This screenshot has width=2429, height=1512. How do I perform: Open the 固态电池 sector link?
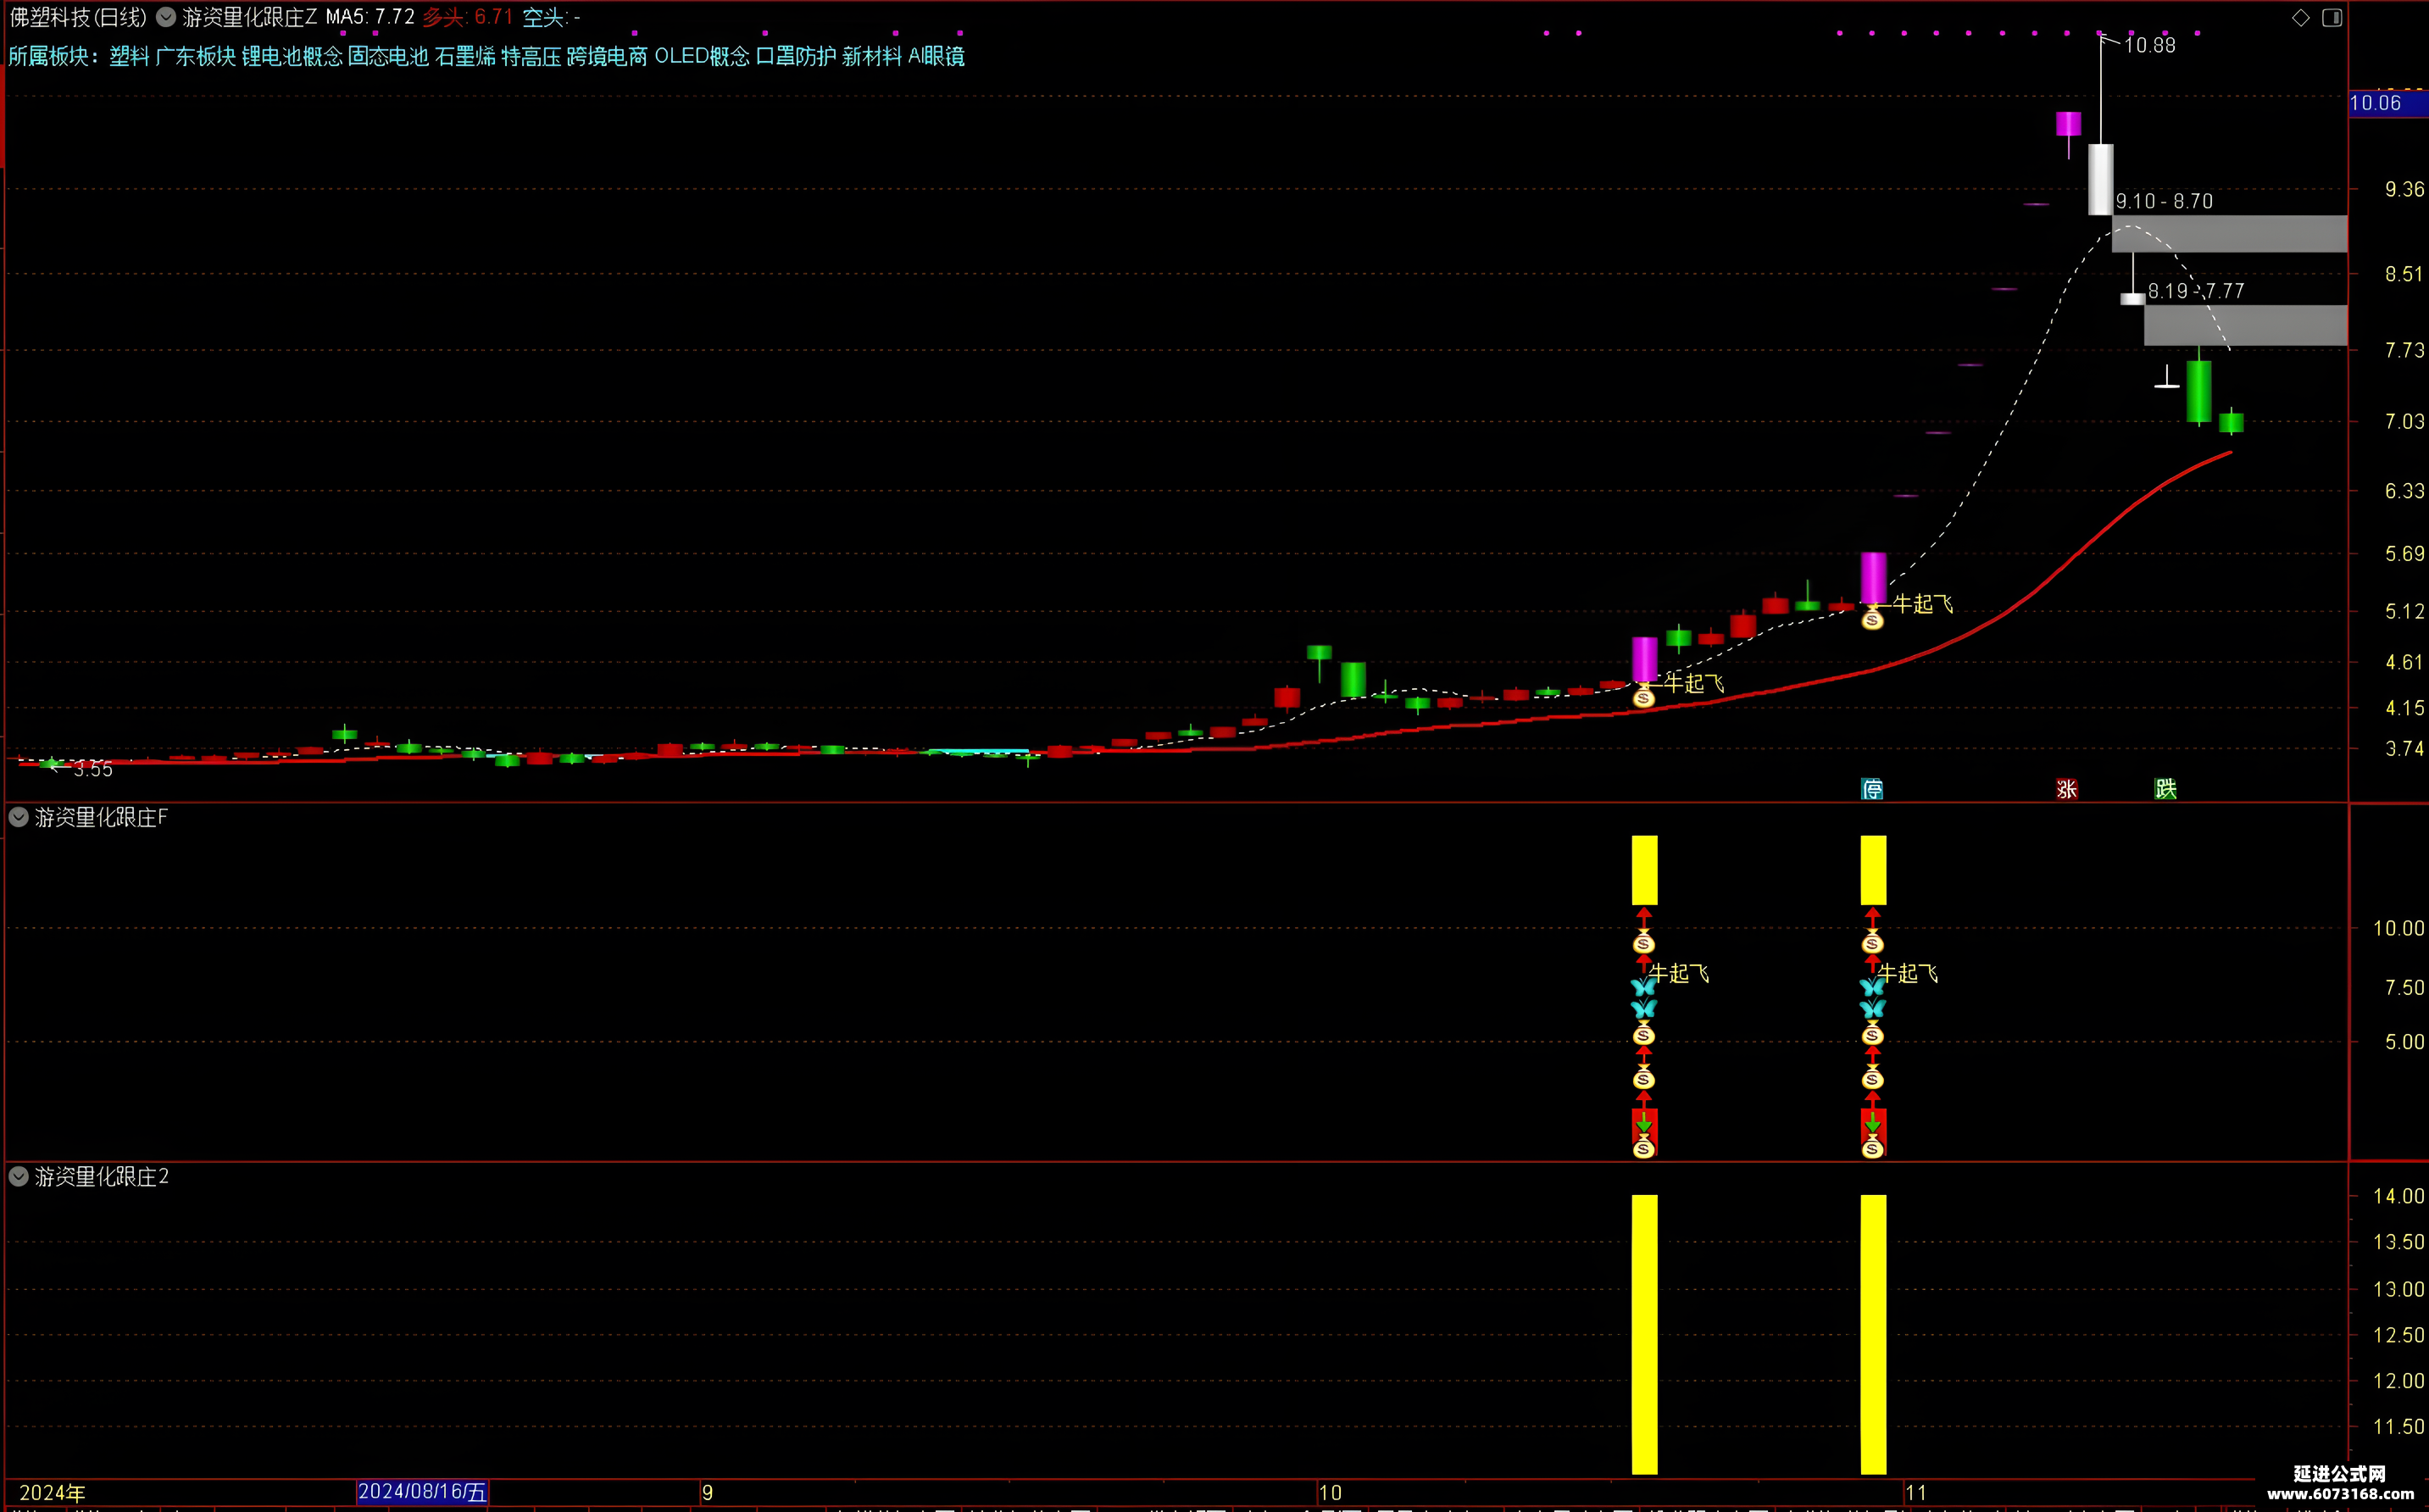(388, 56)
